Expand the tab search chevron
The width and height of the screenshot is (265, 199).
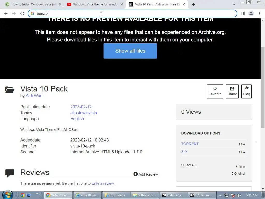[234, 4]
